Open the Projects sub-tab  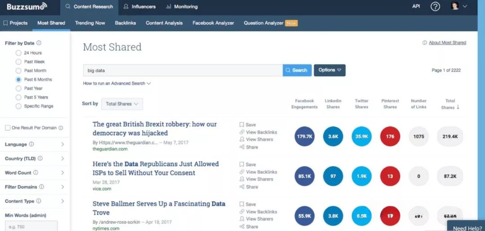(15, 23)
